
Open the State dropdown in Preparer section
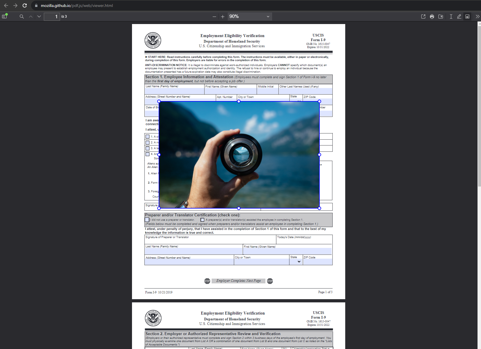(296, 261)
